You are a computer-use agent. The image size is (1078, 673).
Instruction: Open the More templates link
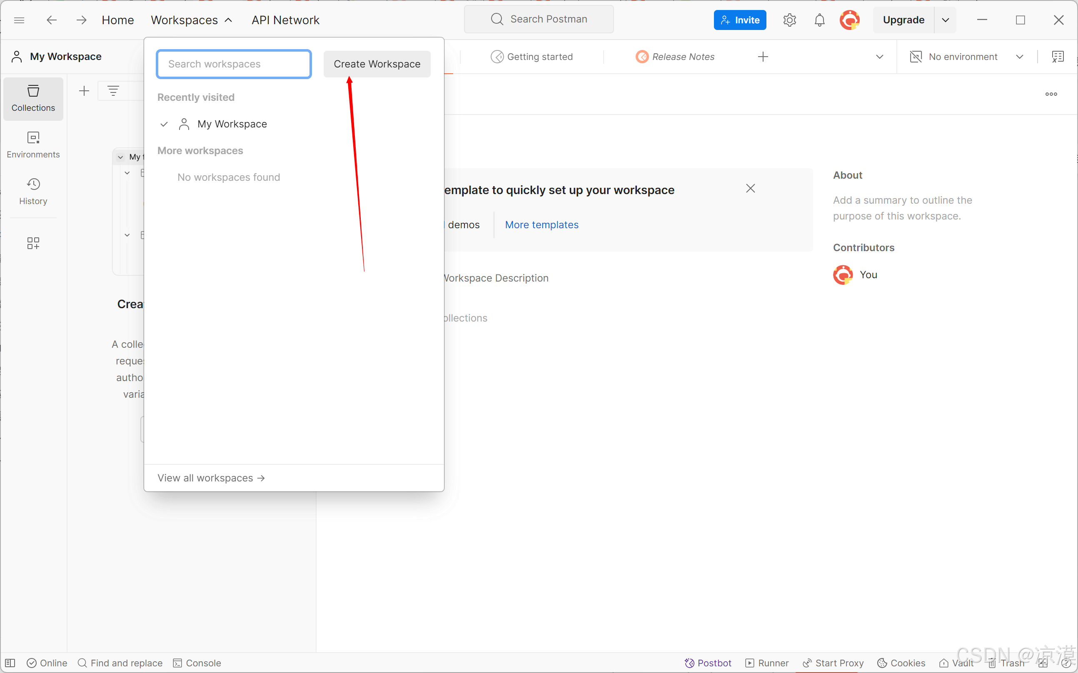(541, 225)
